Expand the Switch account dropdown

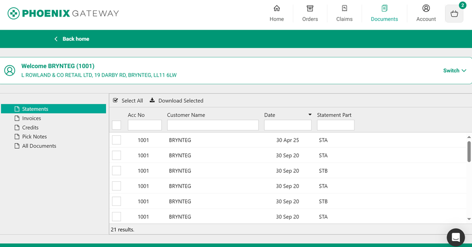pyautogui.click(x=454, y=71)
